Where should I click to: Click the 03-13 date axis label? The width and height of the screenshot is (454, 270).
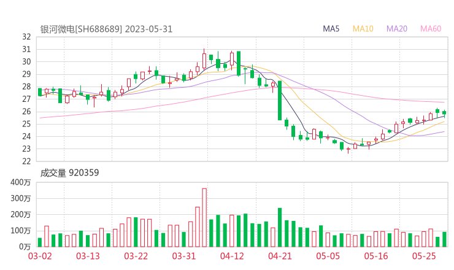[x=88, y=256]
